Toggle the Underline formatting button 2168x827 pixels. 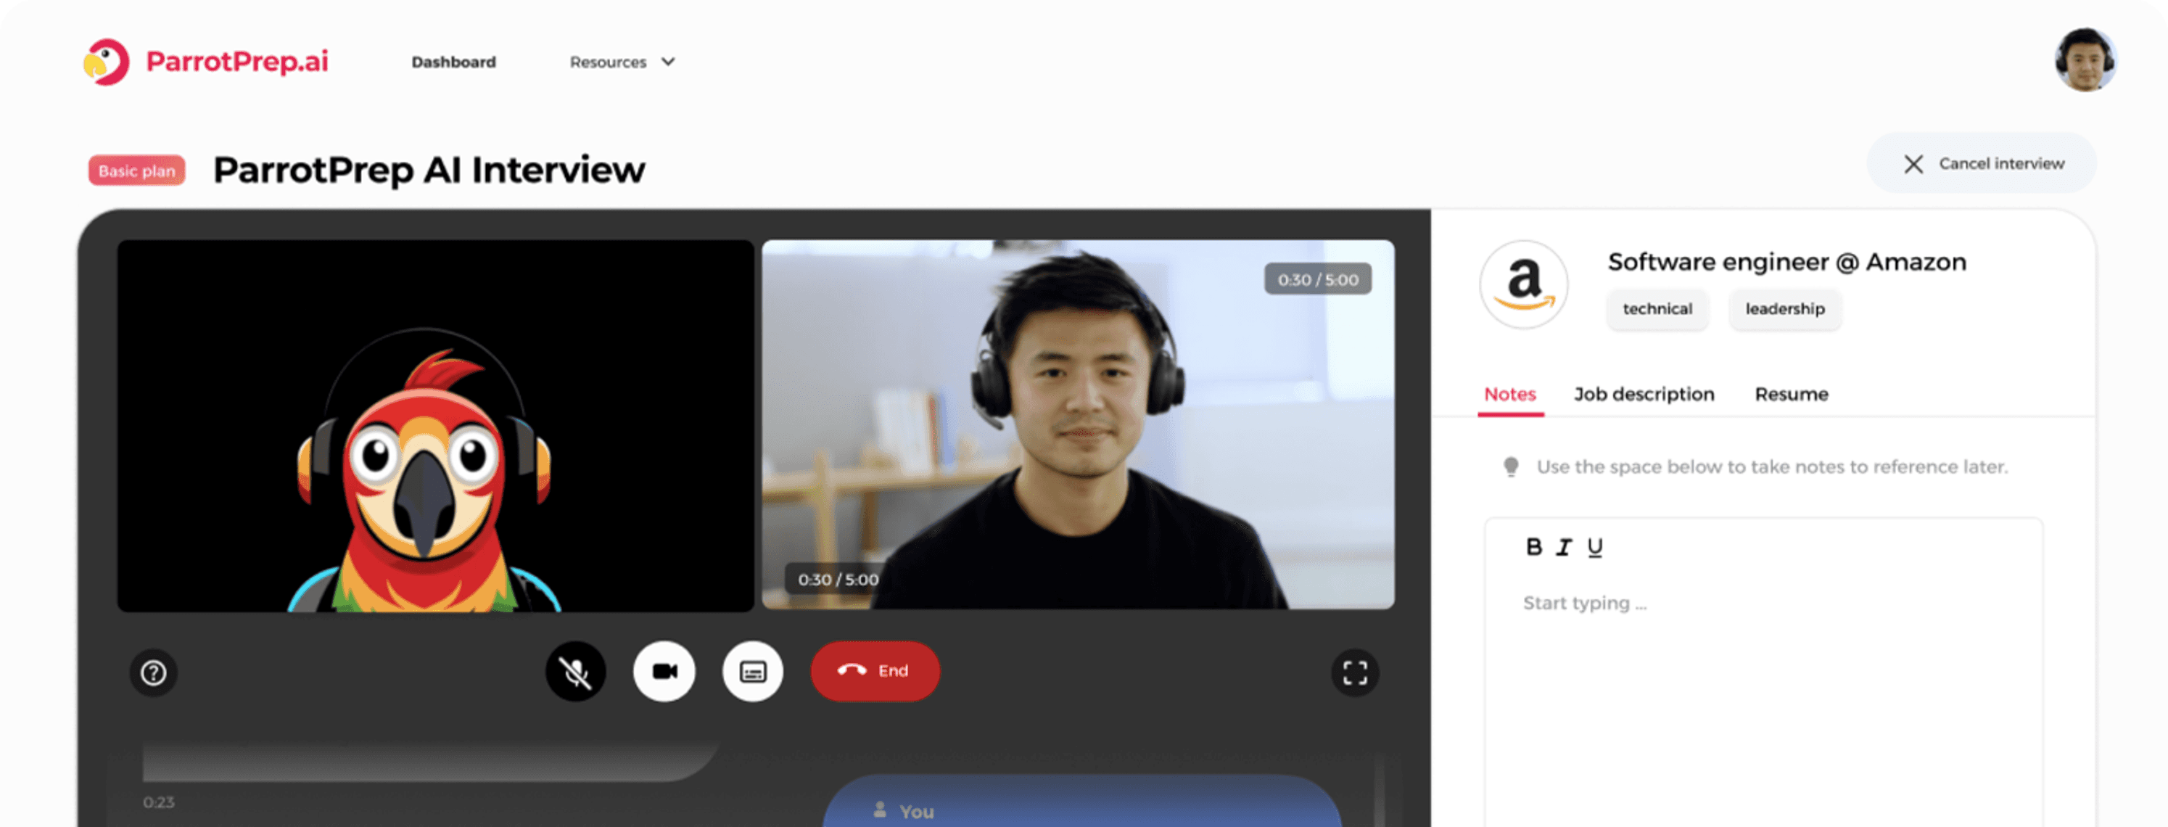pos(1594,546)
